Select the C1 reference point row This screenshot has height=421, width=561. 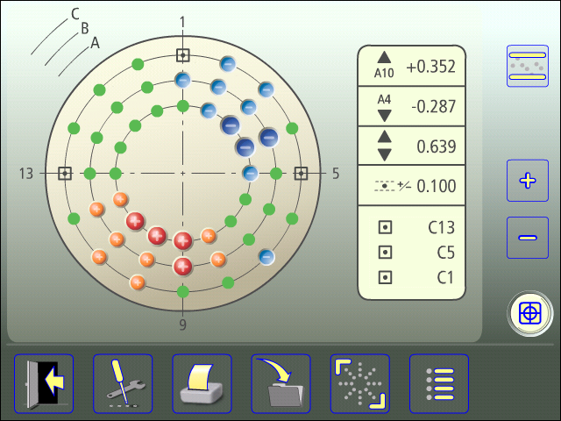[x=418, y=278]
